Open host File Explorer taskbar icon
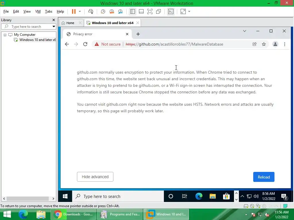 point(41,214)
